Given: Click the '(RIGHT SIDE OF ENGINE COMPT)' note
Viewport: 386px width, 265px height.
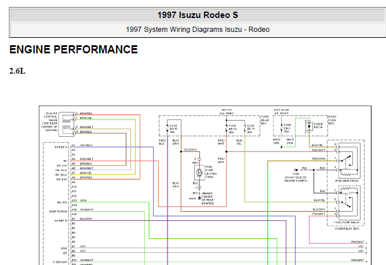Looking at the screenshot, I should click(296, 179).
